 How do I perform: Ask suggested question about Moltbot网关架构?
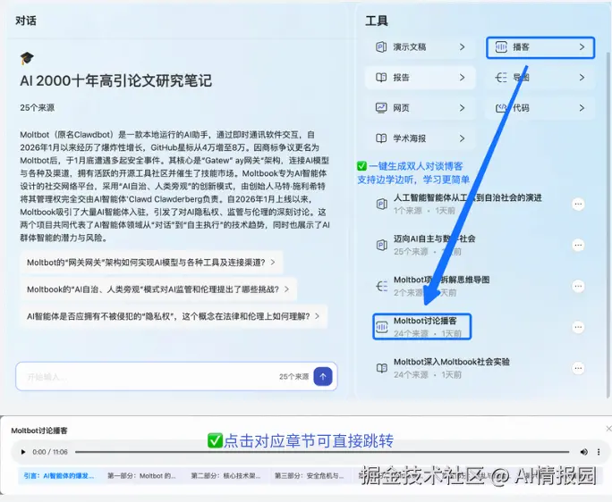(151, 263)
